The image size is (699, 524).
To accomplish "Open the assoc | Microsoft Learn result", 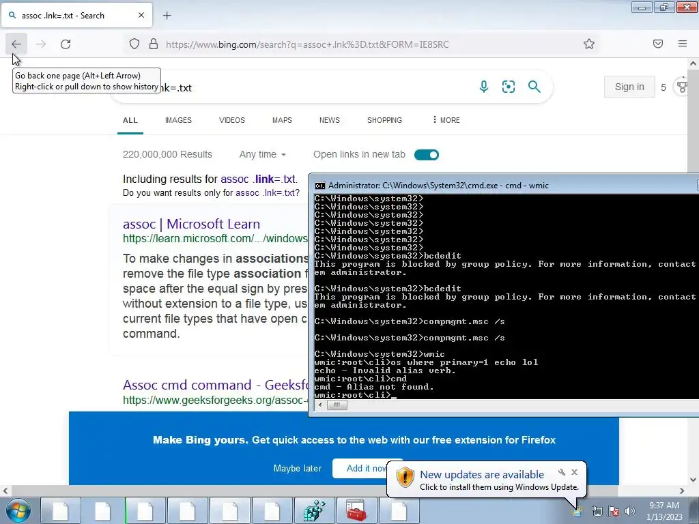I will (191, 224).
